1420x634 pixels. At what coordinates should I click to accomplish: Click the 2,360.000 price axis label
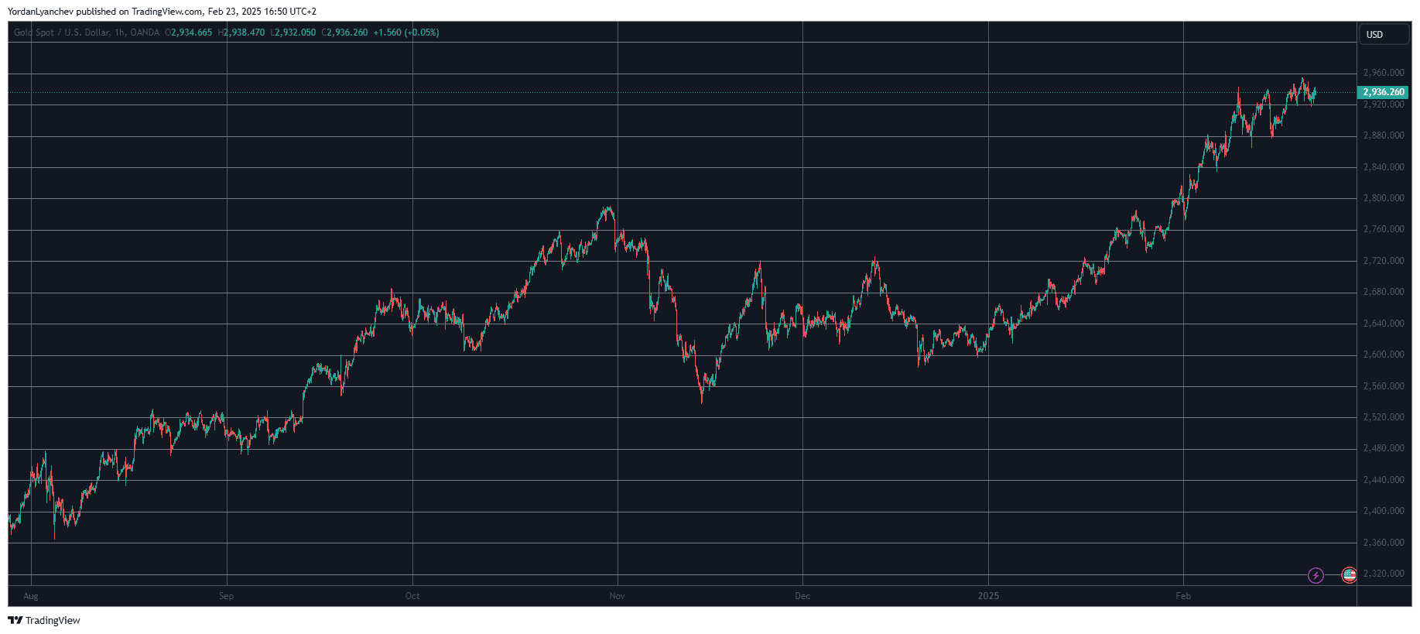(1384, 543)
